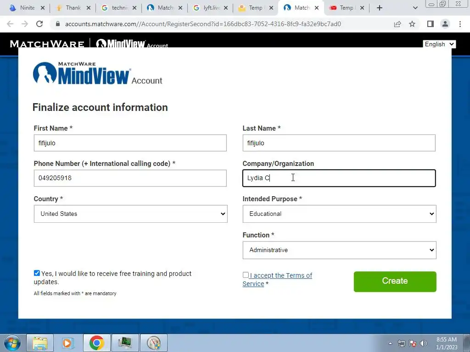Close the Ninite tab

point(43,8)
